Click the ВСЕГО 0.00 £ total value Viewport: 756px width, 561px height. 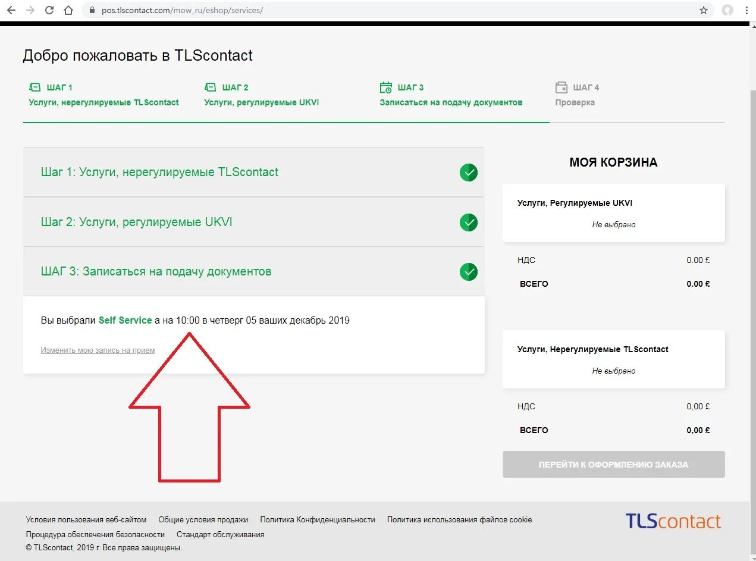click(698, 284)
